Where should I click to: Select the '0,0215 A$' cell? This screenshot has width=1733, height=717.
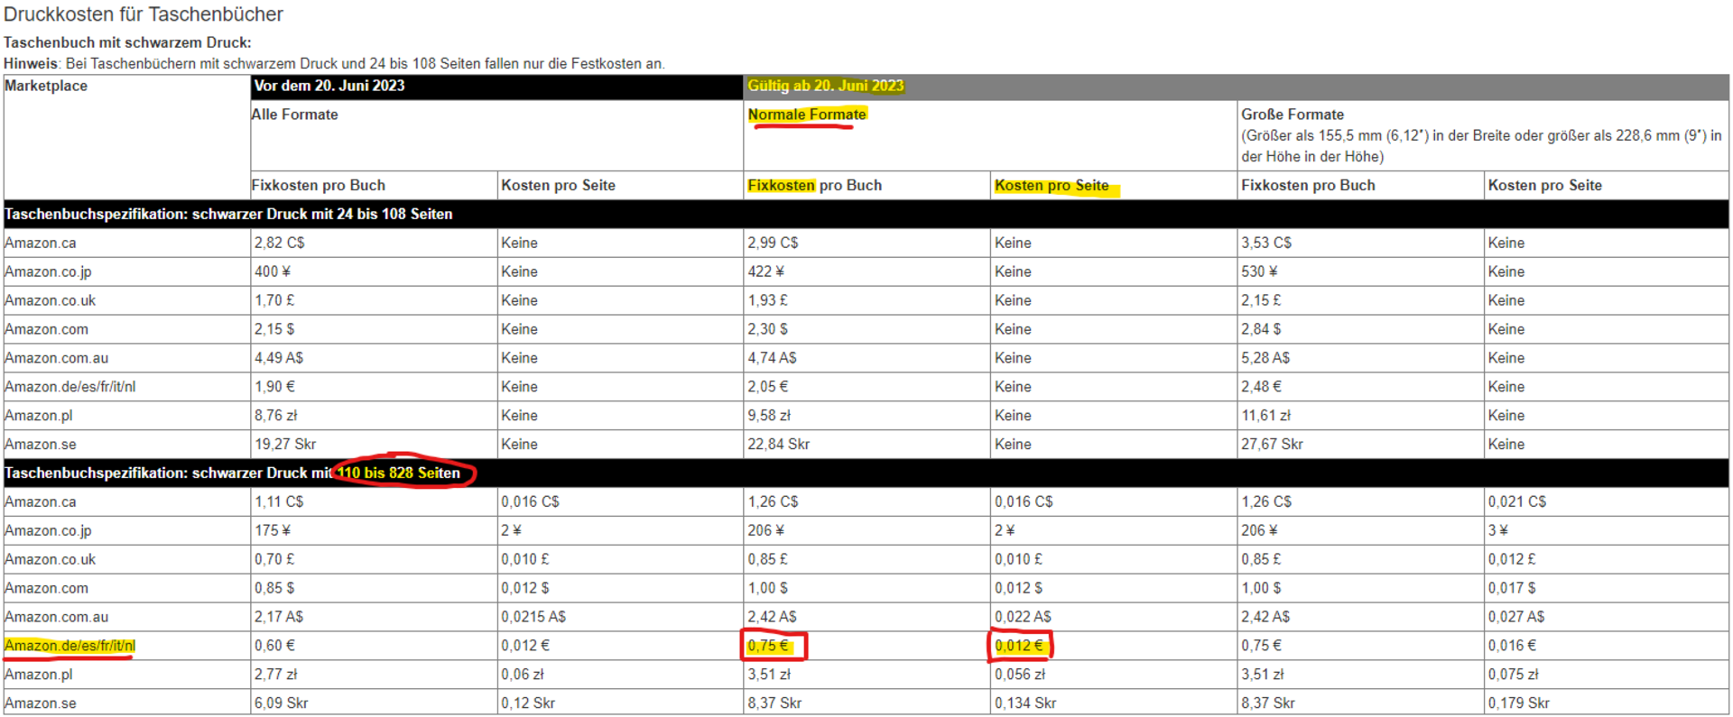(x=620, y=617)
